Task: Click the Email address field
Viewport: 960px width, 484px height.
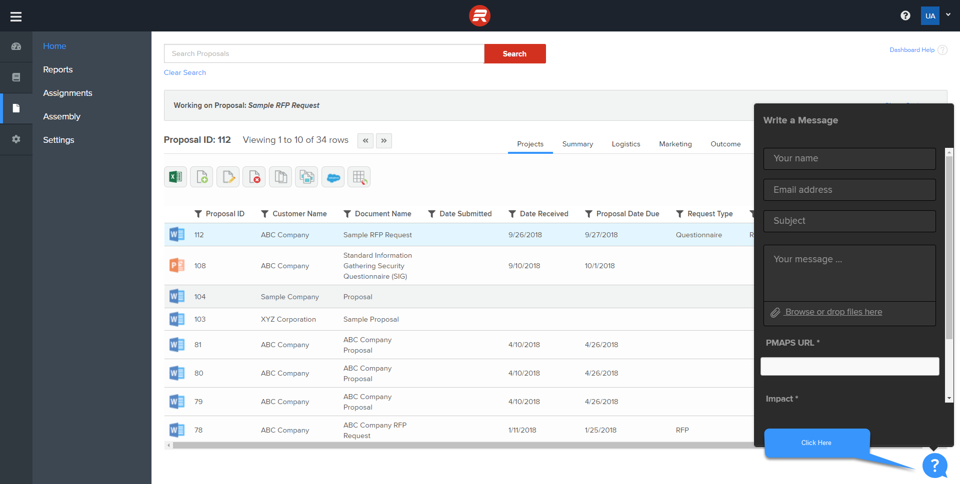Action: coord(849,190)
